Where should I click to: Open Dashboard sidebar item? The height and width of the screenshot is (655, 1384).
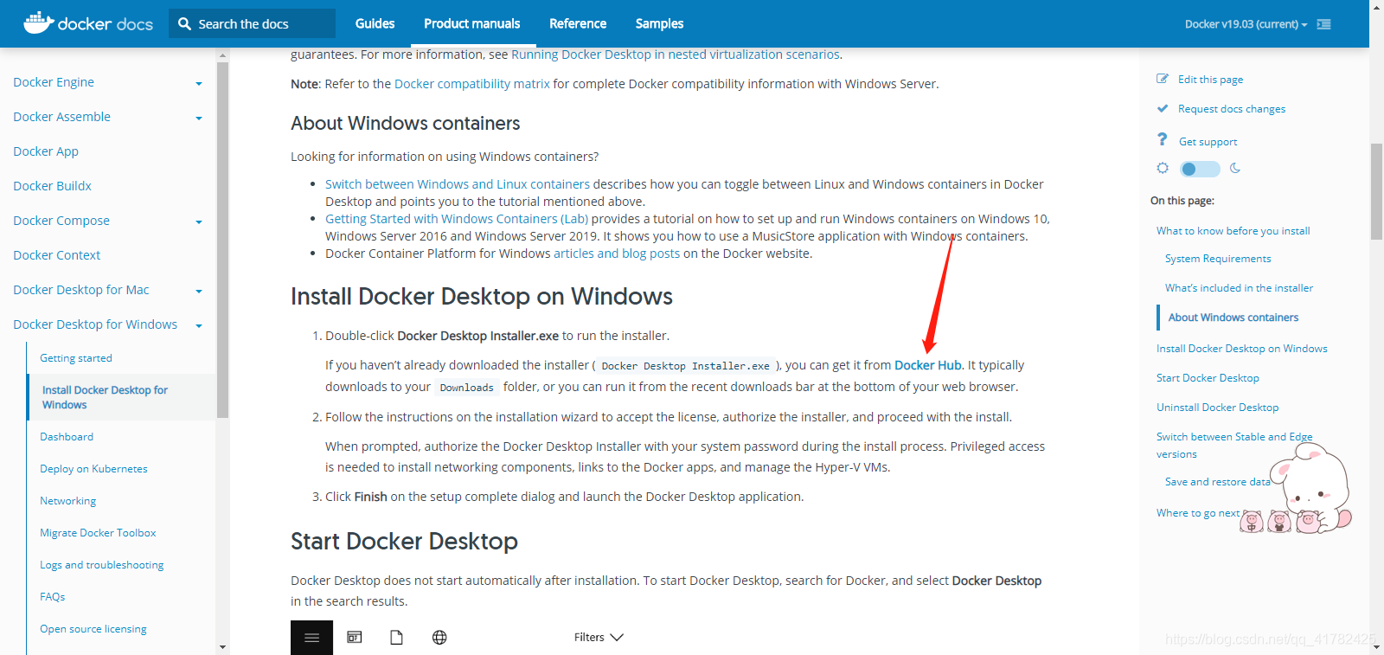[67, 437]
